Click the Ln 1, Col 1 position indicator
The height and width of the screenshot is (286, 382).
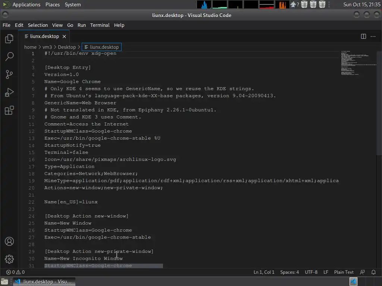click(x=264, y=272)
